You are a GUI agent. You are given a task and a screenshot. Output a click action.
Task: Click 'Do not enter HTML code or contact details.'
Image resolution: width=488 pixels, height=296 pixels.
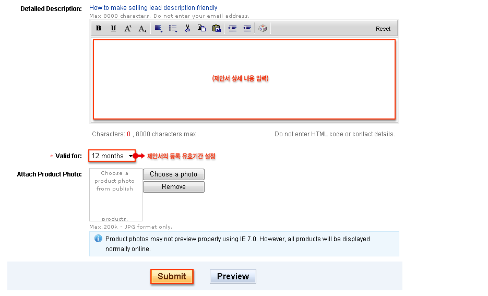click(335, 134)
